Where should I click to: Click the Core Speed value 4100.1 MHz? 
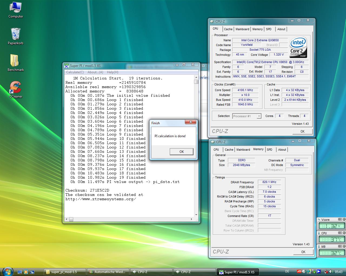[245, 90]
